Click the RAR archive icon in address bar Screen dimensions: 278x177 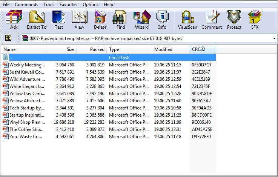pyautogui.click(x=25, y=38)
